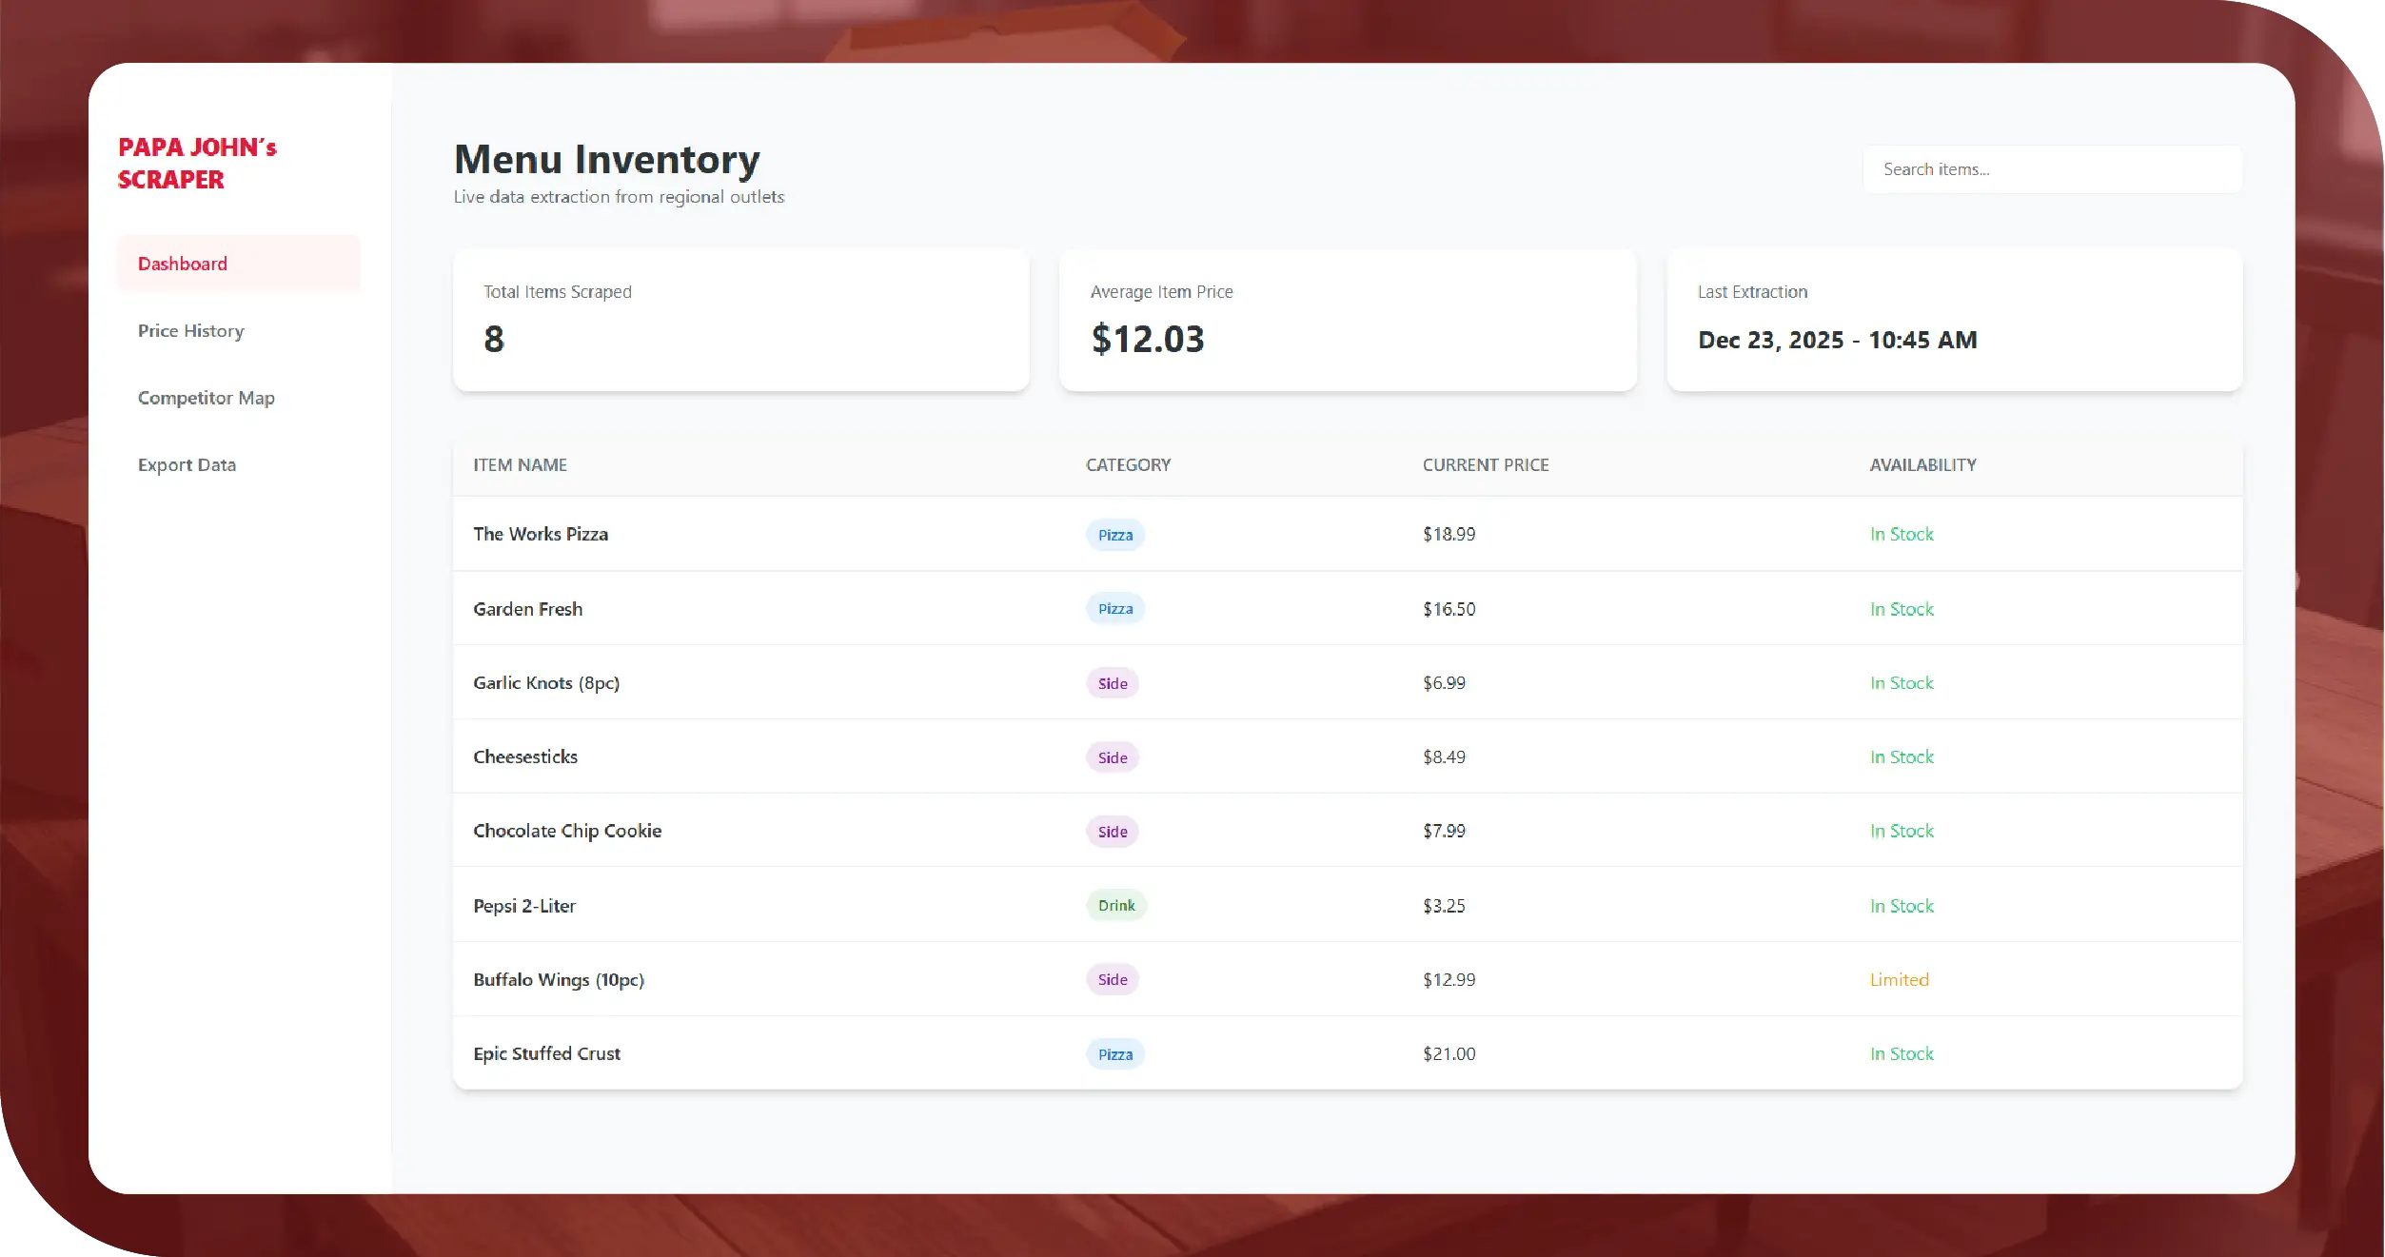Click the Search items input field
The width and height of the screenshot is (2385, 1257).
pyautogui.click(x=2051, y=169)
